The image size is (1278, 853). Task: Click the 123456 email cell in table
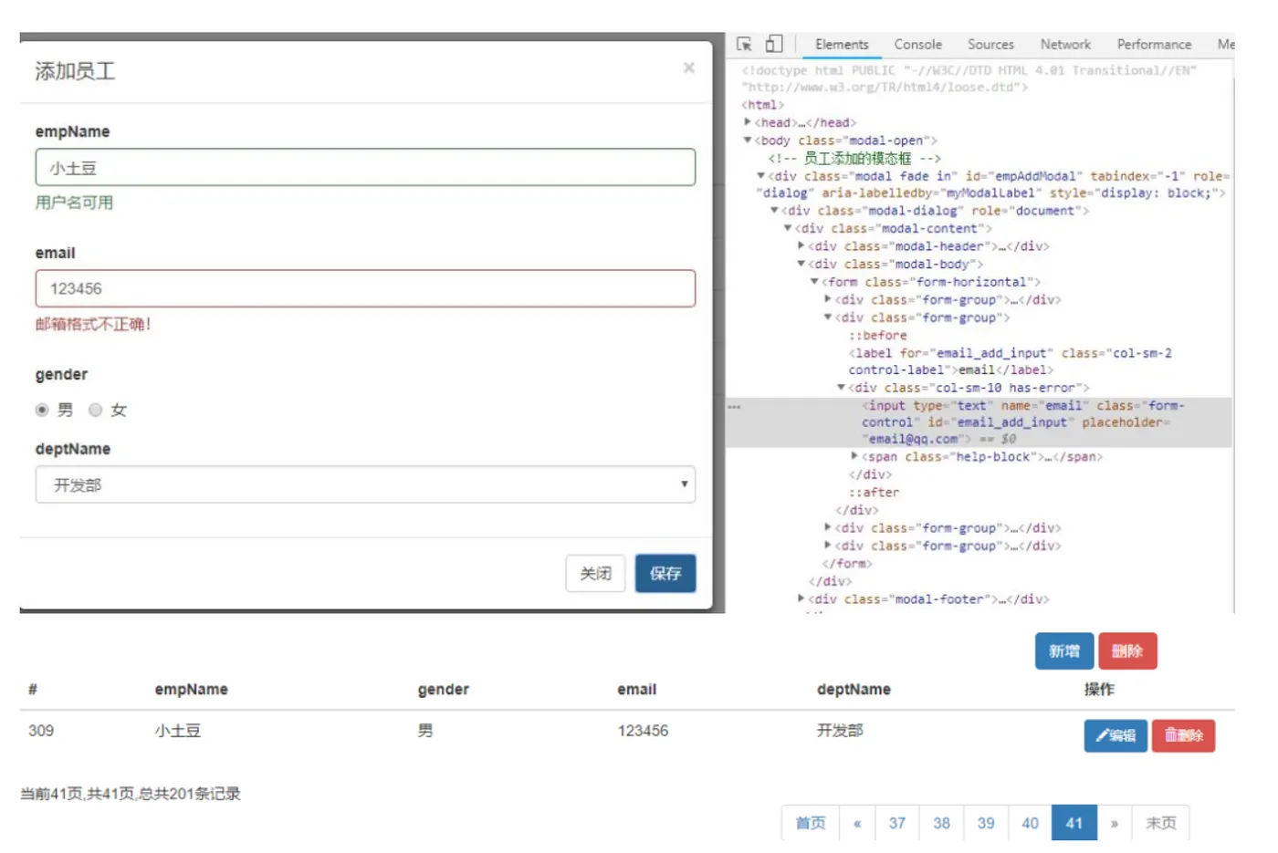(643, 731)
